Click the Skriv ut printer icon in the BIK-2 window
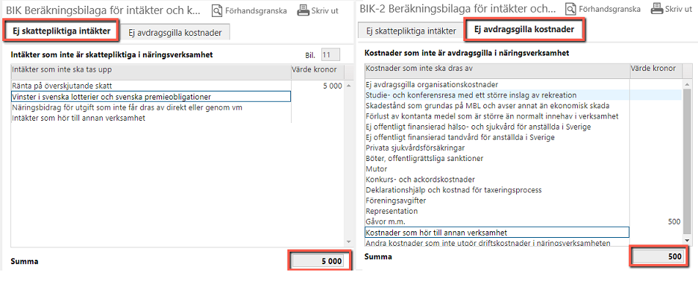 pyautogui.click(x=657, y=9)
